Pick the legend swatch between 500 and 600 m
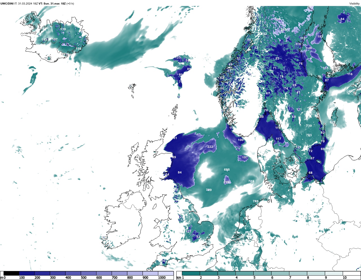Image resolution: width=361 pixels, height=280 pixels. tap(89, 273)
